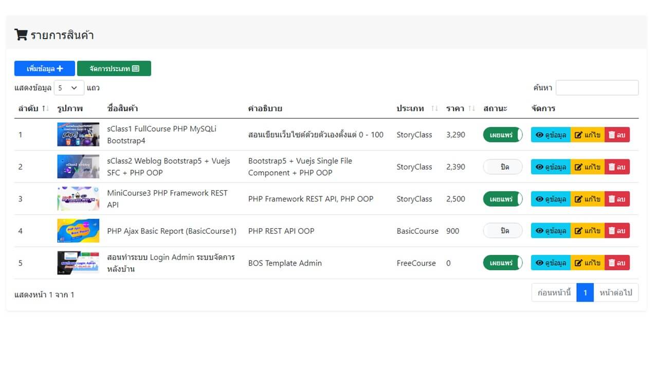Sort table by ลำดับ column arrows
Image resolution: width=658 pixels, height=370 pixels.
[x=46, y=108]
